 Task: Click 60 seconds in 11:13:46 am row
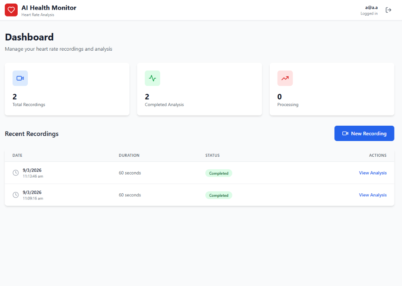[x=130, y=173]
